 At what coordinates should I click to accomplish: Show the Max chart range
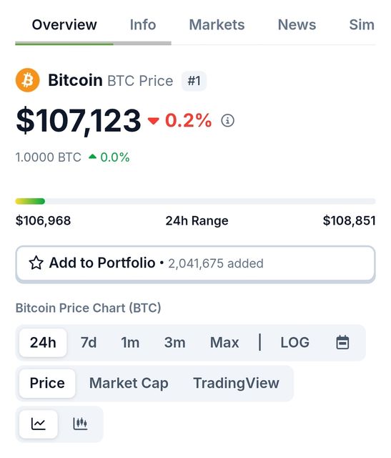coord(224,342)
